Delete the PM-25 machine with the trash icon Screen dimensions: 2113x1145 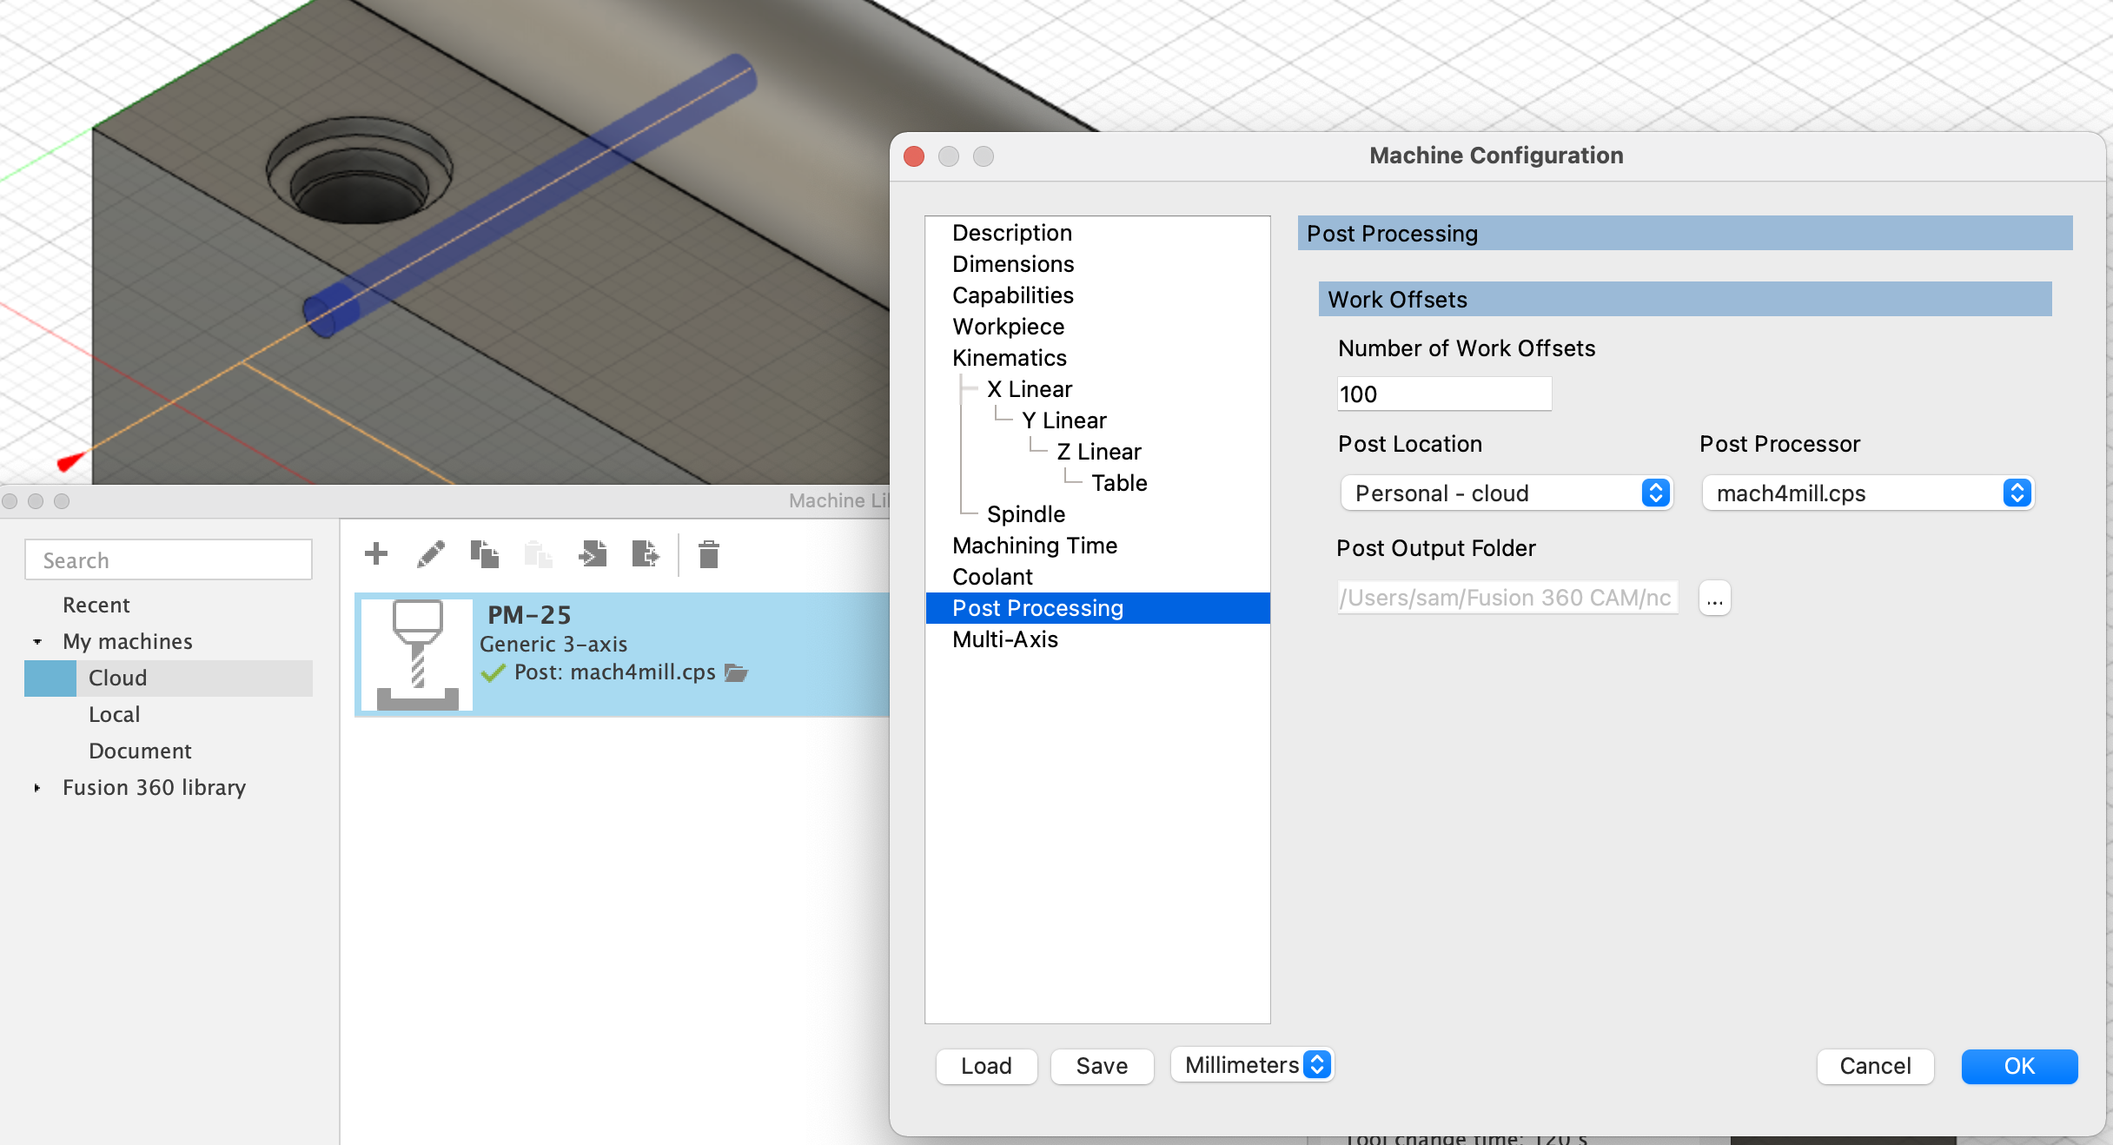[x=708, y=554]
